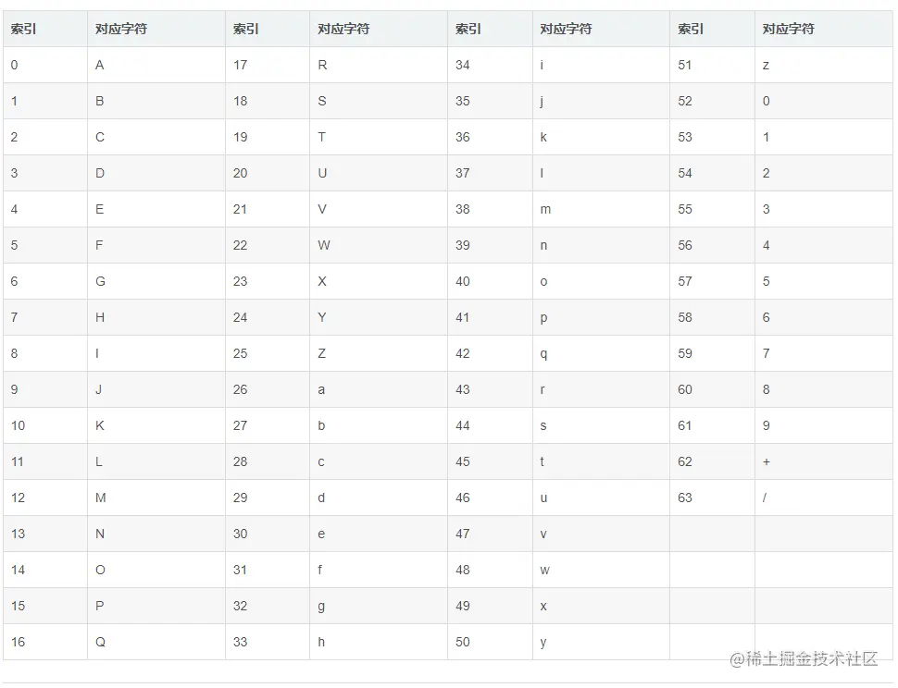This screenshot has height=688, width=898.
Task: Click the cell with character z
Action: [x=824, y=66]
